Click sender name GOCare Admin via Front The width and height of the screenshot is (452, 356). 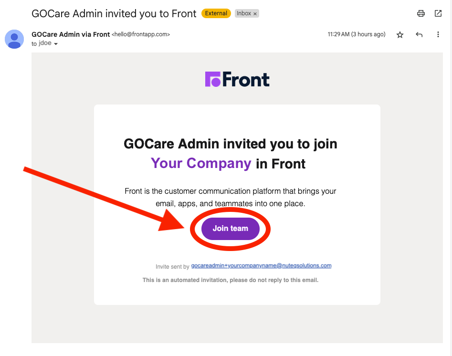coord(71,34)
